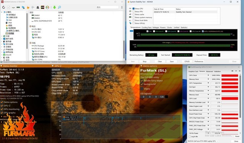
Task: Collapse the top computer node in AIDA64 tree
Action: pos(2,12)
